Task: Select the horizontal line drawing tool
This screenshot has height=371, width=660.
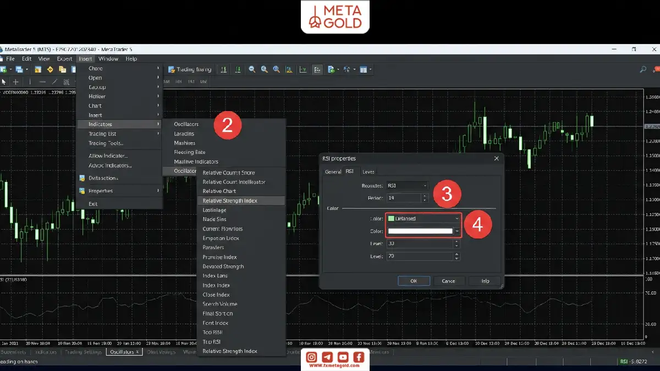Action: pyautogui.click(x=42, y=82)
